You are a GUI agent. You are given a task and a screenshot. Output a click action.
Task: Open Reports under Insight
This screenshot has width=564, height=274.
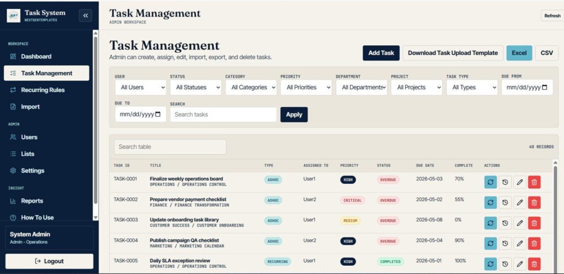click(x=46, y=201)
